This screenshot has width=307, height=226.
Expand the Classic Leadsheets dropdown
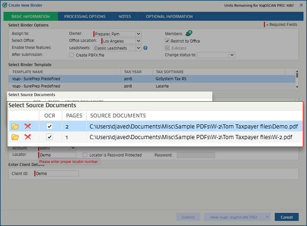tap(138, 48)
